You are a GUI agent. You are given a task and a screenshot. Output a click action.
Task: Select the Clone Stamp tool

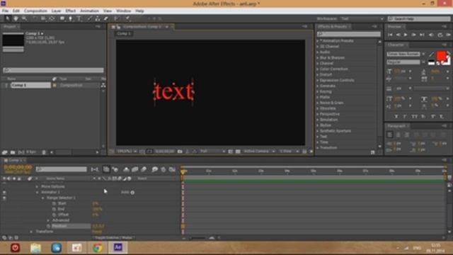tap(98, 18)
